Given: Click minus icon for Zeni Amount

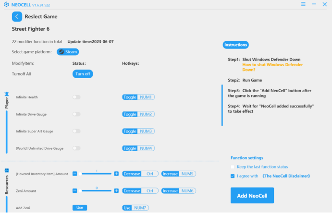Looking at the screenshot, I should click(74, 191).
